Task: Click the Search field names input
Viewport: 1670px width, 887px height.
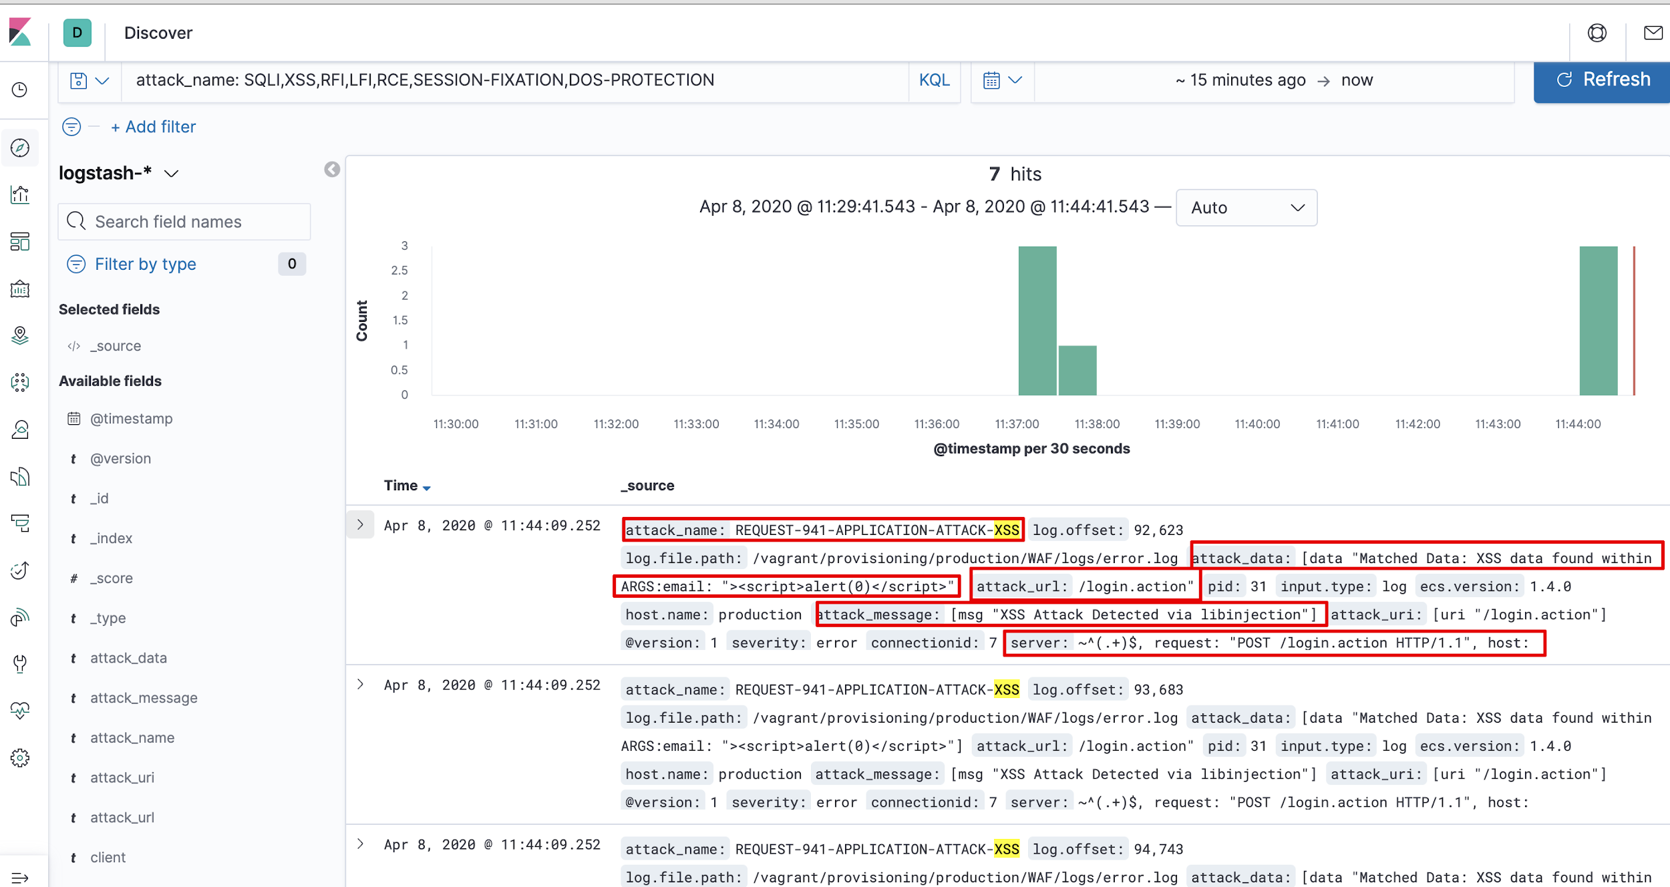Action: click(x=184, y=222)
